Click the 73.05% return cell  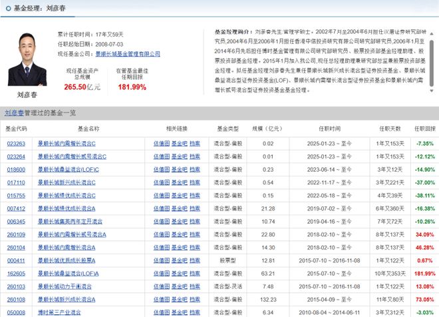point(425,300)
